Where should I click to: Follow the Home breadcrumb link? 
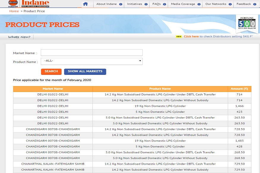[14, 11]
